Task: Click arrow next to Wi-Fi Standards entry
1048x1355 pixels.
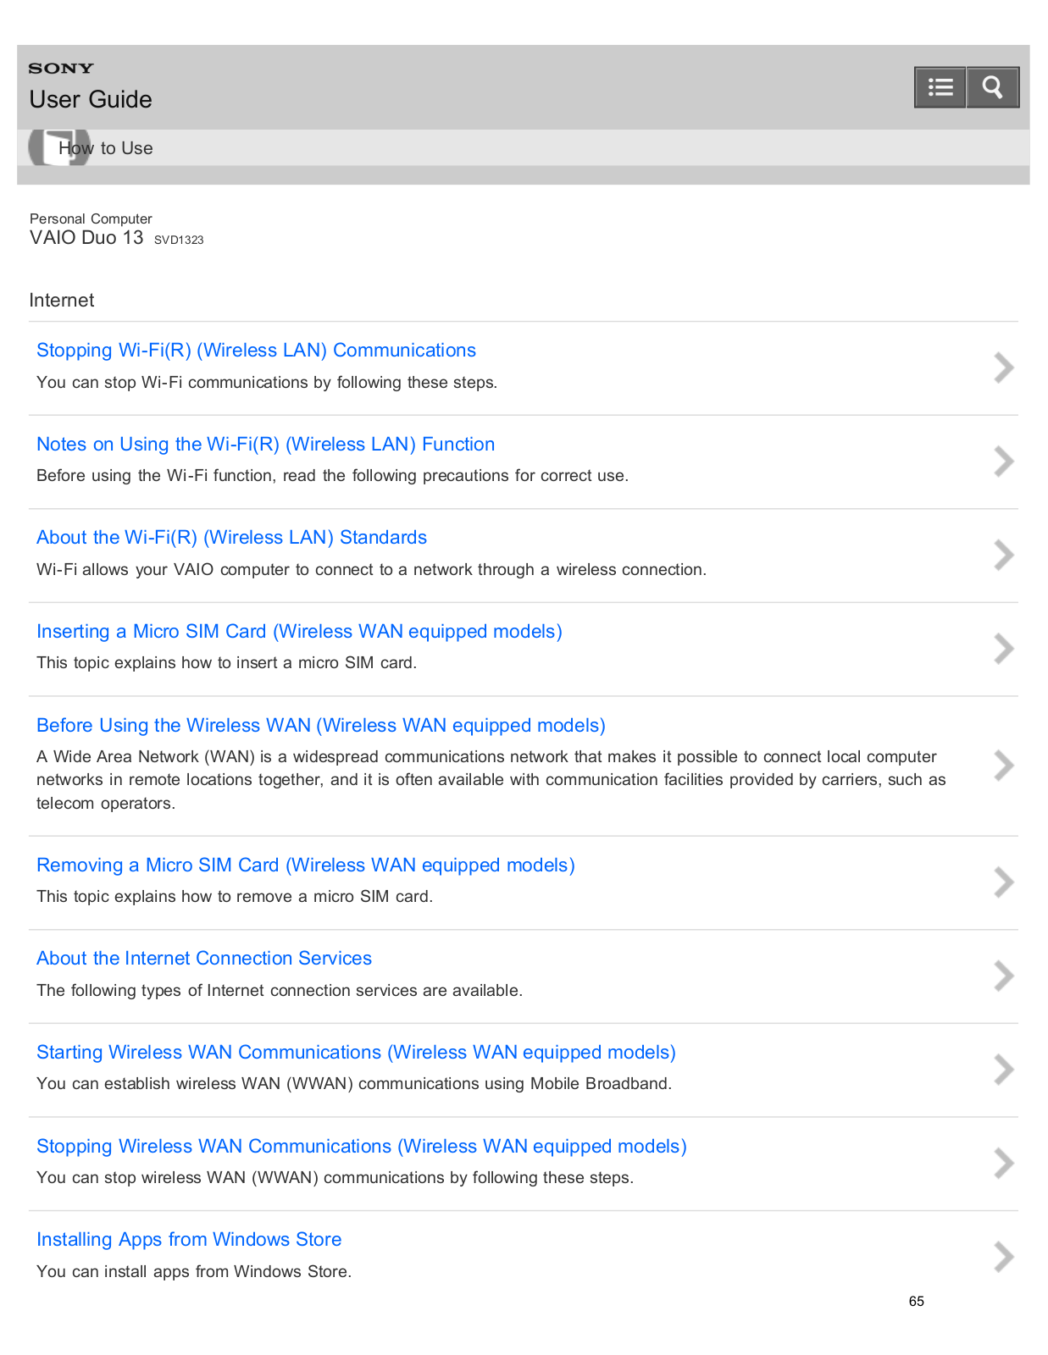Action: pyautogui.click(x=1004, y=556)
